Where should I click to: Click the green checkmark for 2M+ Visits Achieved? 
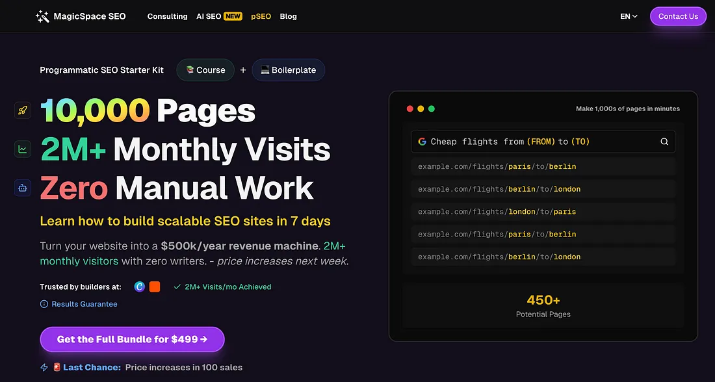pos(177,286)
